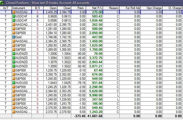Viewport: 183px width, 120px height.
Task: Click the AUDNZD icon in the 3,372.75 row
Action: click(14, 58)
